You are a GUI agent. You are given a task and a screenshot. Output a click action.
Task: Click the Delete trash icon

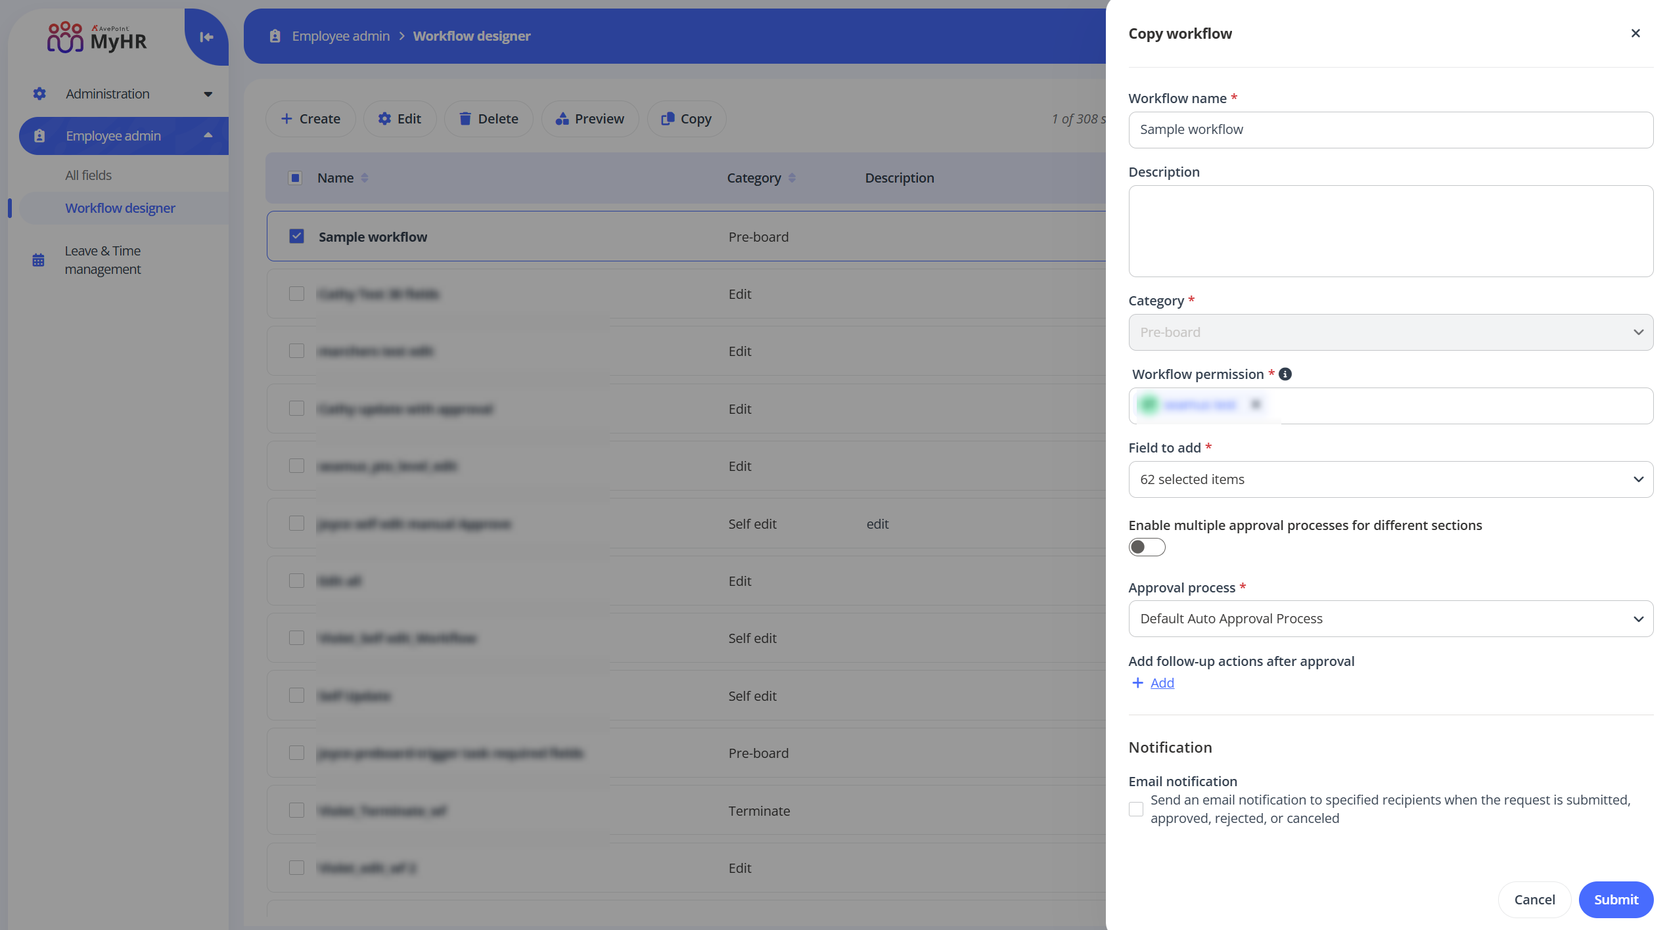[466, 119]
